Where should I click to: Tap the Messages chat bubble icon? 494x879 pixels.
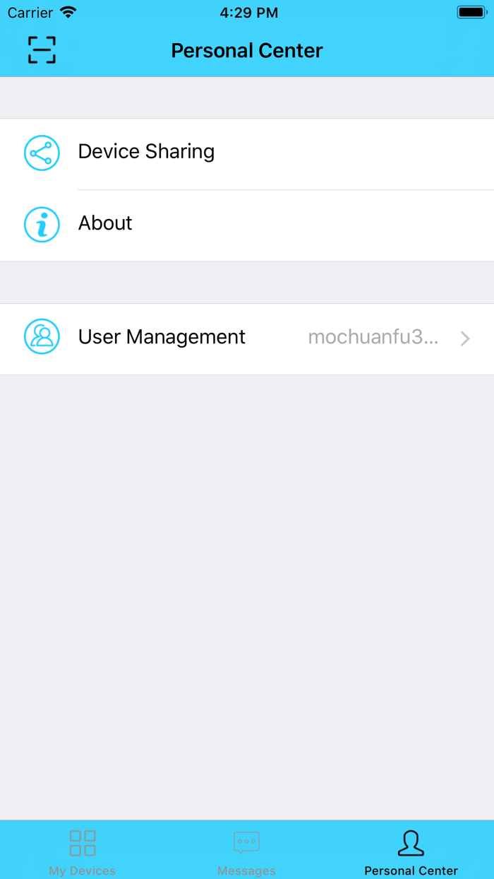point(246,843)
